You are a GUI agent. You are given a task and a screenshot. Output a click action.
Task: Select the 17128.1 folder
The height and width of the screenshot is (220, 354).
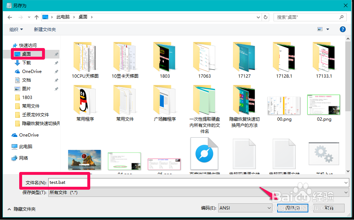[284, 60]
